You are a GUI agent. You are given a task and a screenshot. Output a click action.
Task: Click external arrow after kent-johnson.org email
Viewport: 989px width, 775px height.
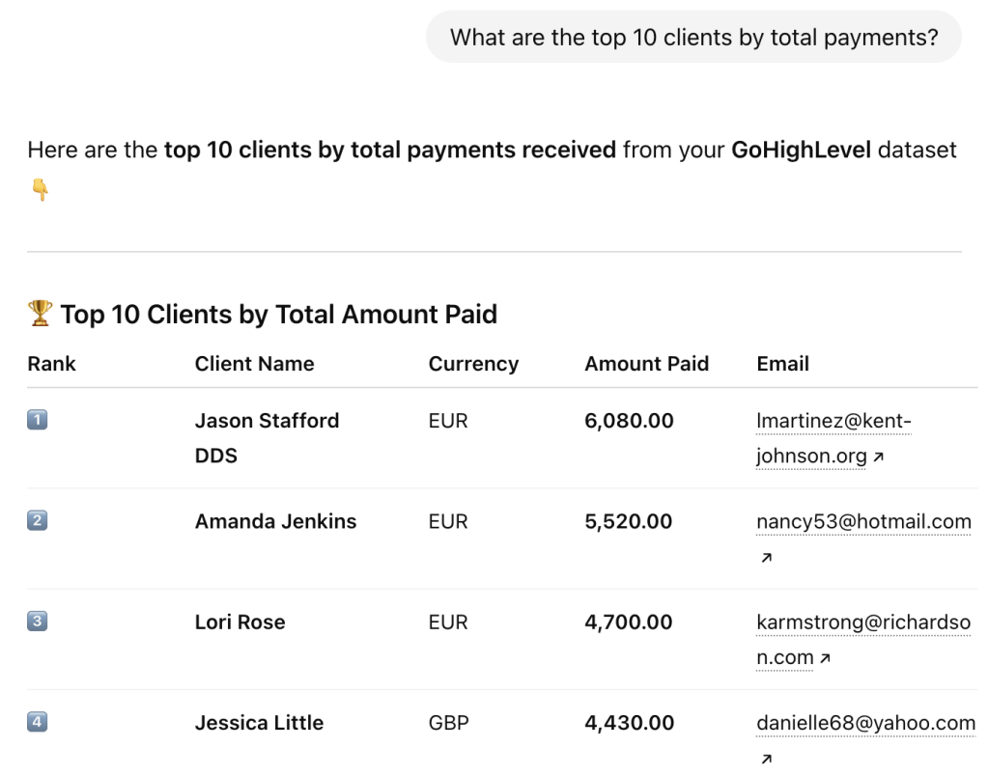click(878, 457)
